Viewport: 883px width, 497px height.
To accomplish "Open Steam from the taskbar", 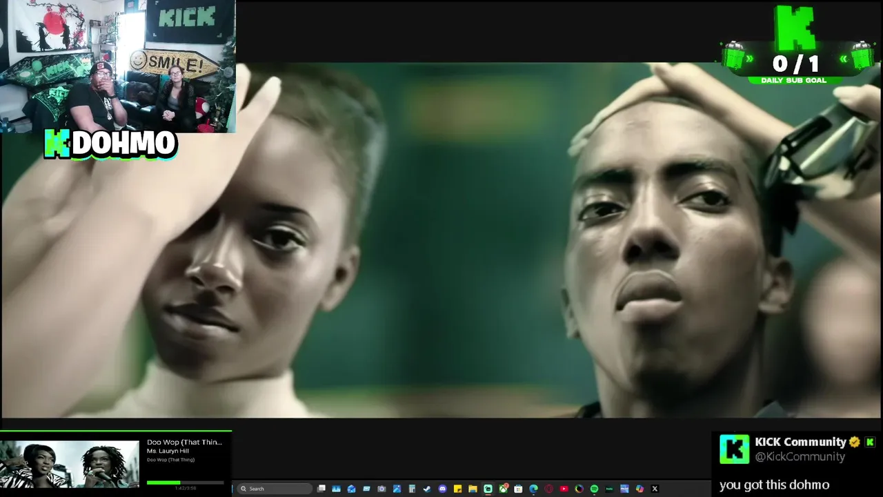I will [427, 489].
